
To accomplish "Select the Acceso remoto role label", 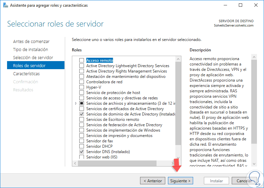I will (x=99, y=60).
